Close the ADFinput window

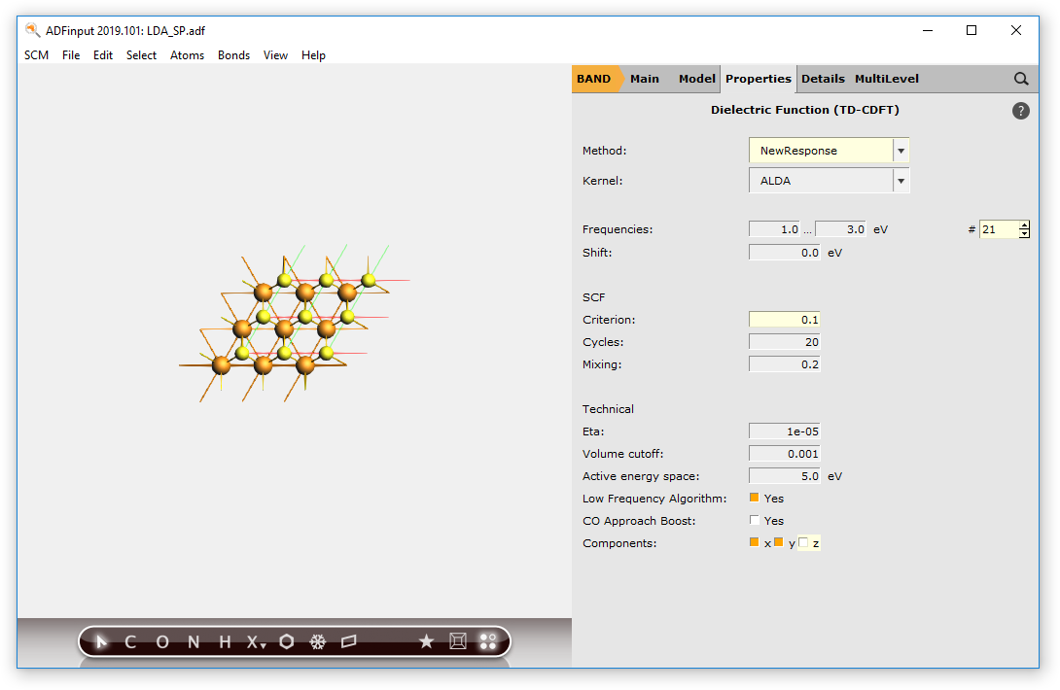pyautogui.click(x=1016, y=30)
